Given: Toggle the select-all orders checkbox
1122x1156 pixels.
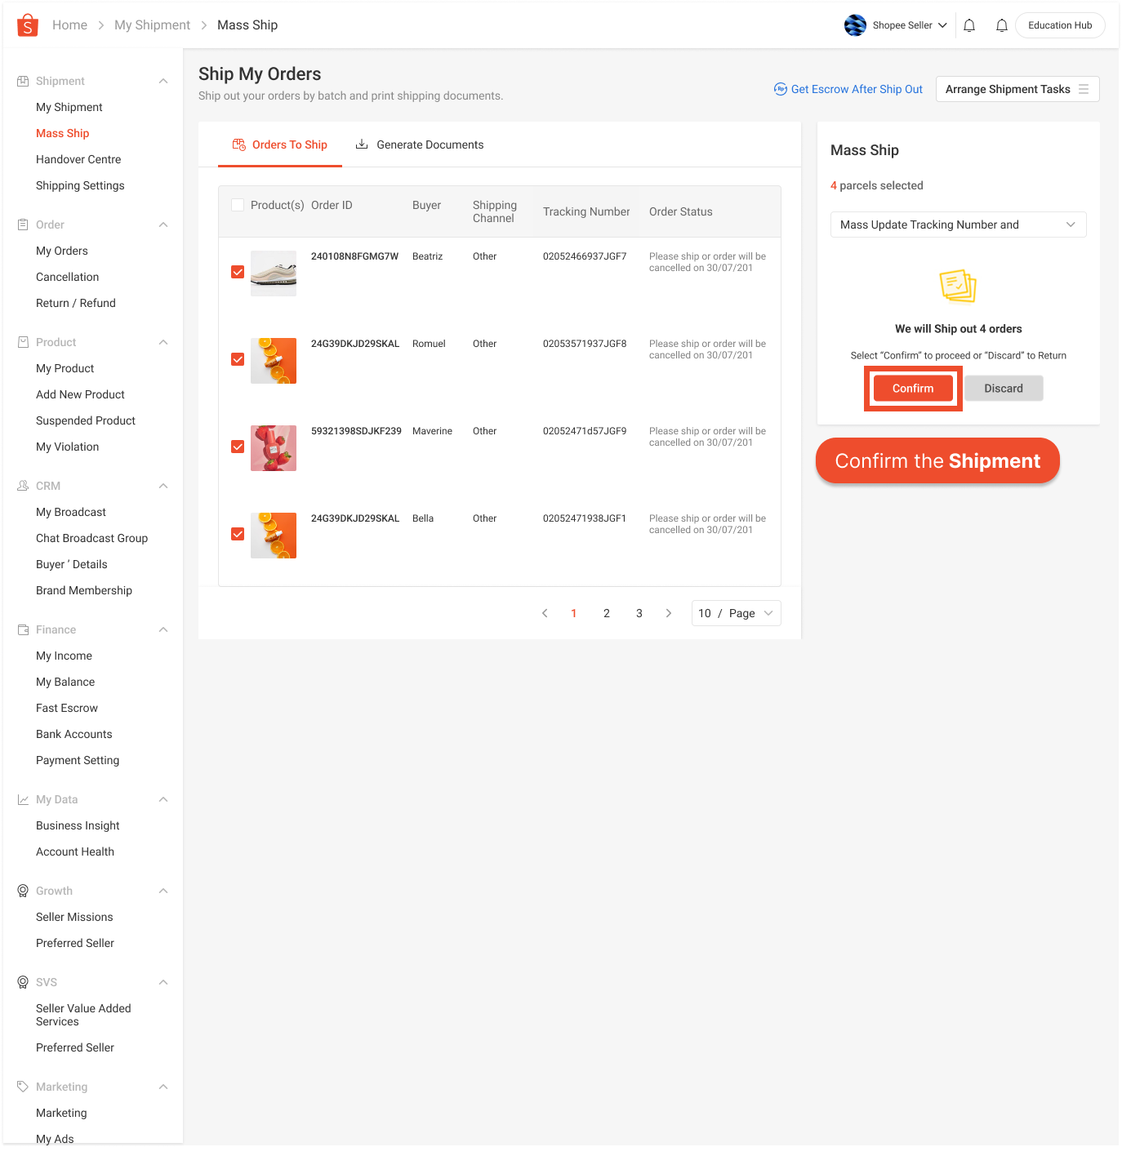Looking at the screenshot, I should coord(237,205).
